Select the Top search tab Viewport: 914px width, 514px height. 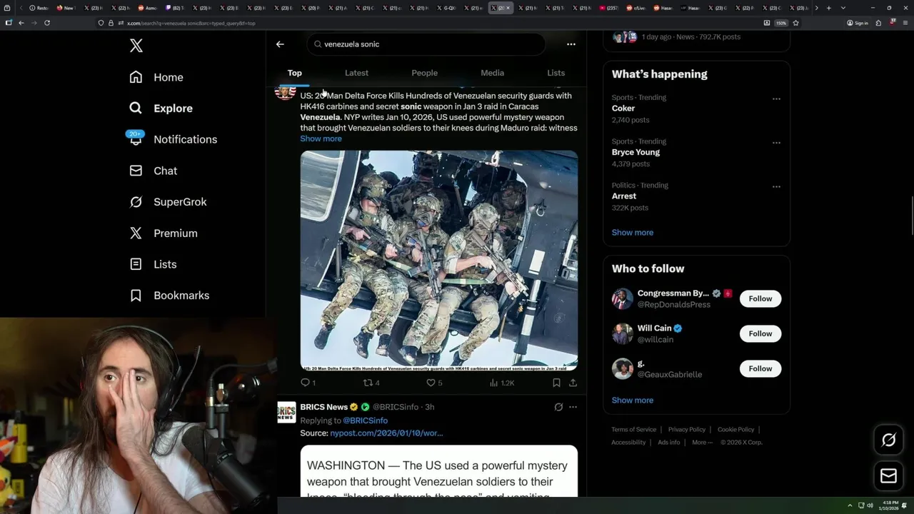tap(294, 73)
